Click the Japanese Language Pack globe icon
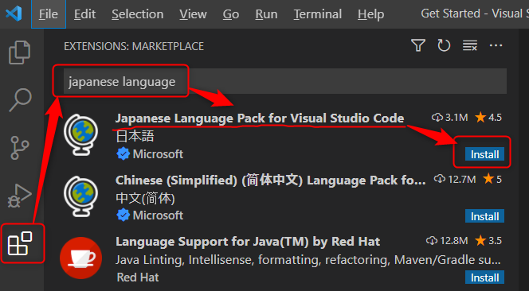This screenshot has height=291, width=529. [x=81, y=135]
